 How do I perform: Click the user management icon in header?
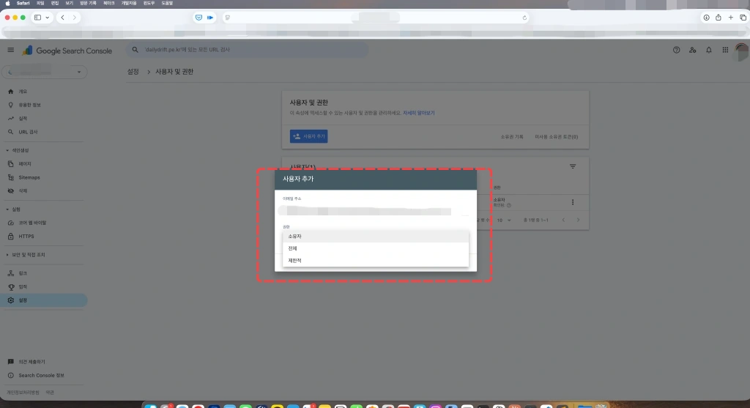[x=692, y=50]
